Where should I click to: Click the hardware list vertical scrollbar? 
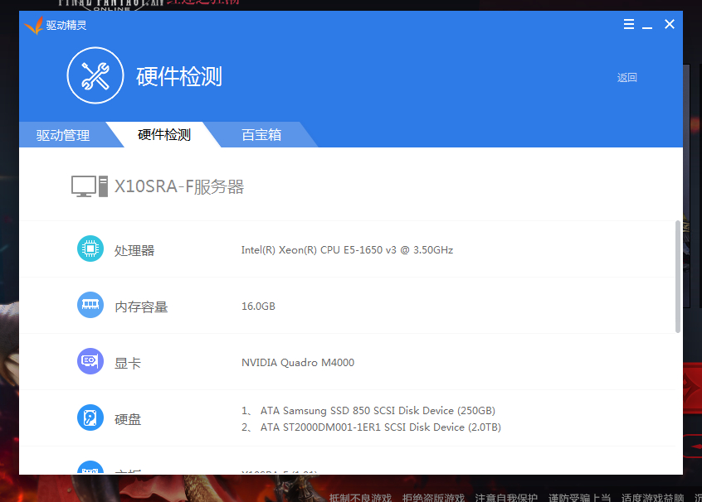click(678, 276)
